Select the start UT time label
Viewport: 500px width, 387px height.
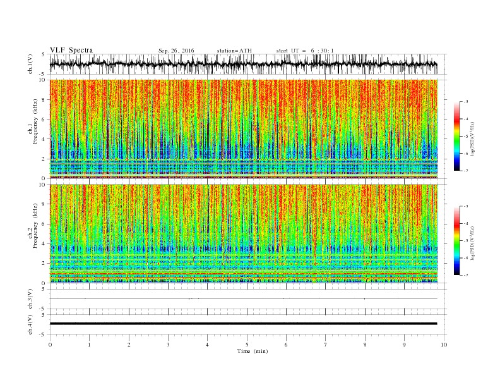(x=305, y=51)
